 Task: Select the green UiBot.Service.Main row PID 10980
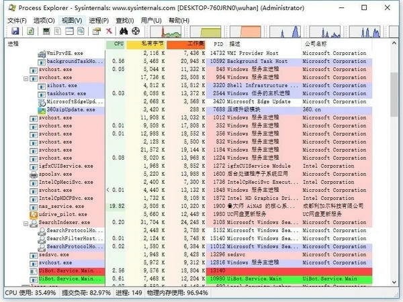[201, 279]
